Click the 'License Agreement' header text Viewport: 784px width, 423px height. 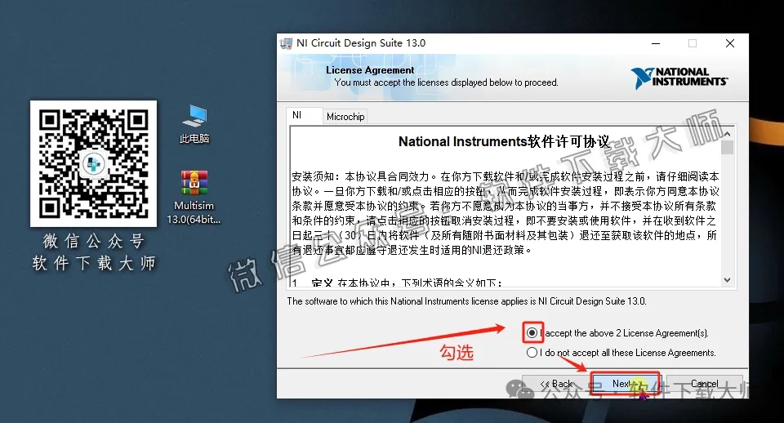click(370, 70)
